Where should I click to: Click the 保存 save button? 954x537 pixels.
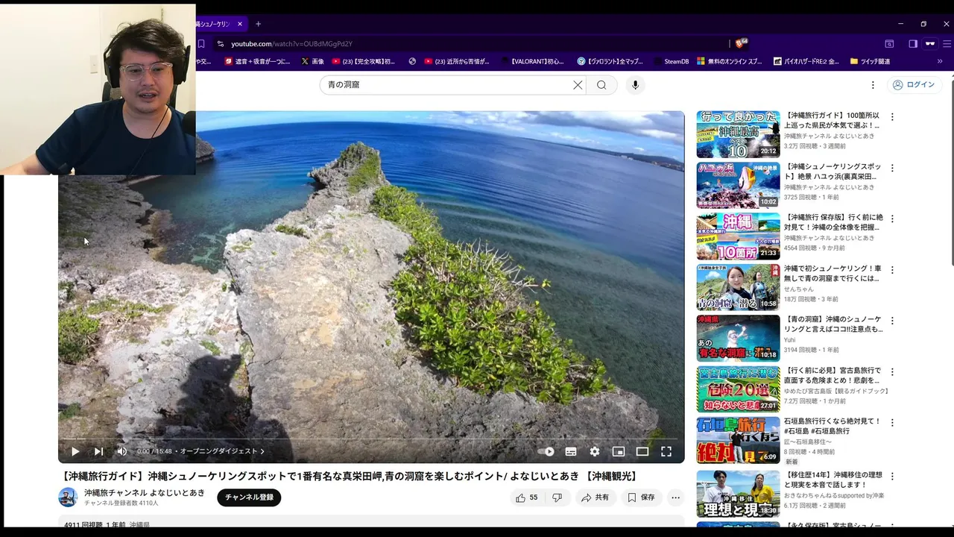click(x=641, y=497)
